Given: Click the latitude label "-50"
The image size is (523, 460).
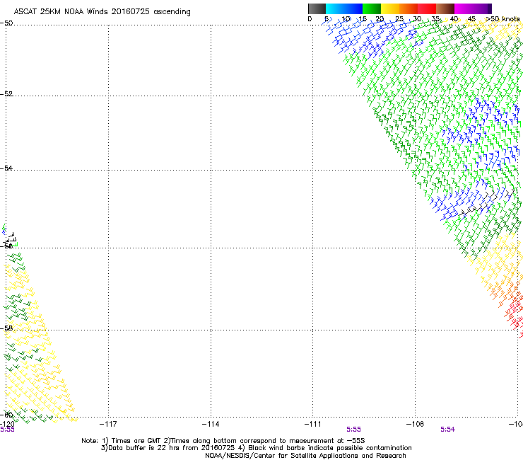Looking at the screenshot, I should point(6,23).
